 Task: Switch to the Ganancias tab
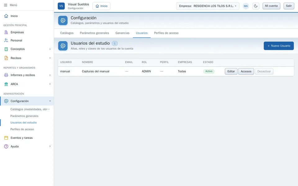click(122, 33)
